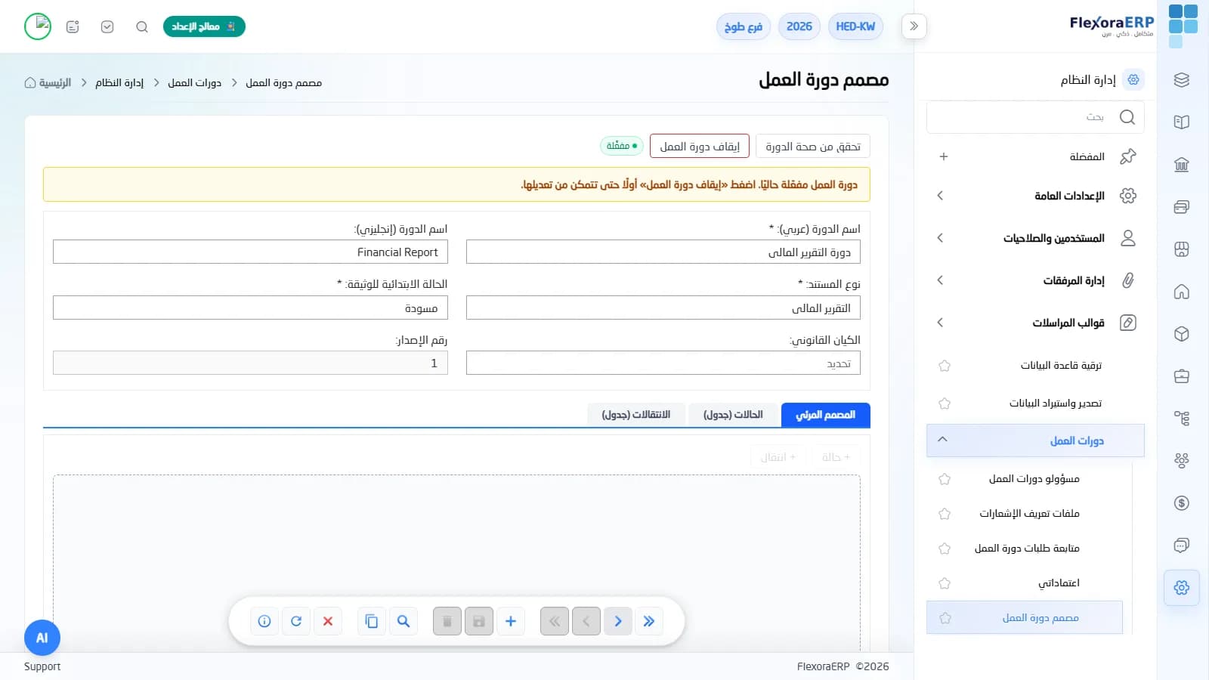Favorite متابعة طلبات دورة العمل star
The image size is (1209, 680).
click(x=945, y=549)
